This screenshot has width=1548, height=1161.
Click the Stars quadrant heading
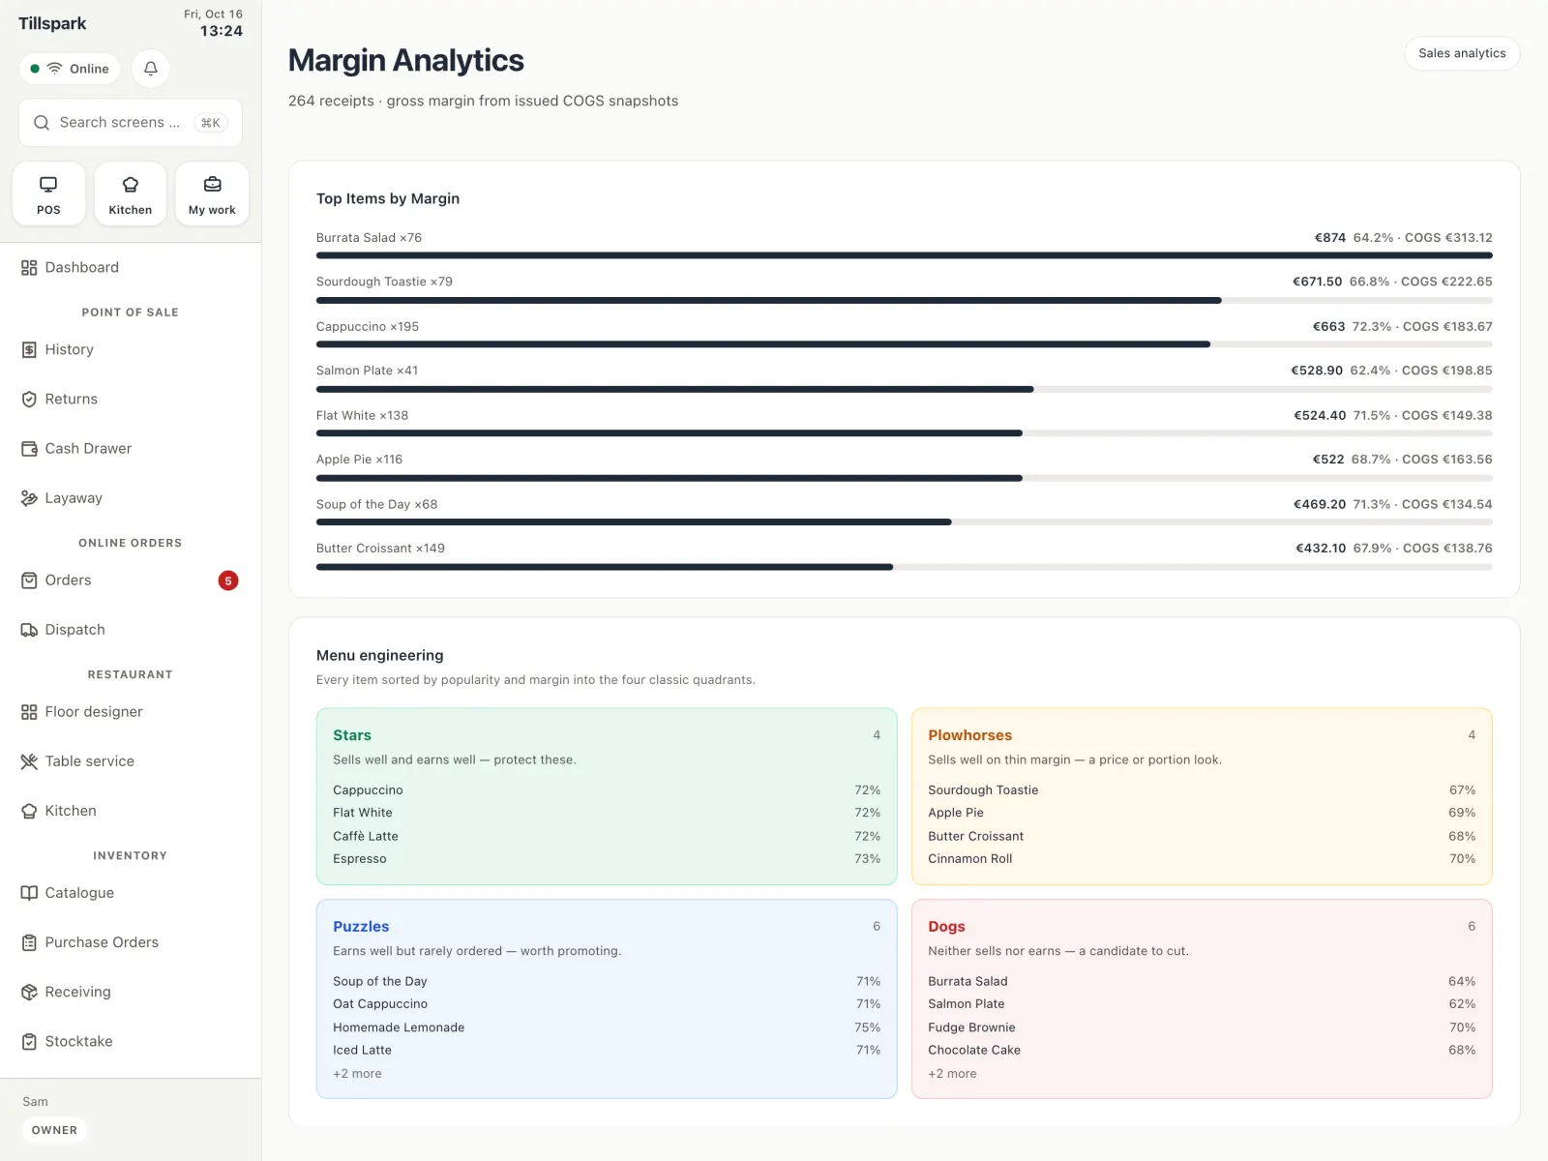tap(352, 735)
